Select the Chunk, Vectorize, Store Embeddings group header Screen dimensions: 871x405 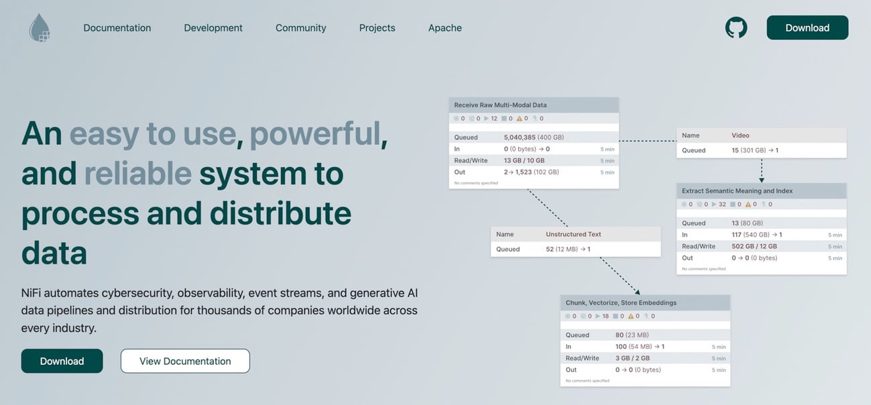pos(645,302)
